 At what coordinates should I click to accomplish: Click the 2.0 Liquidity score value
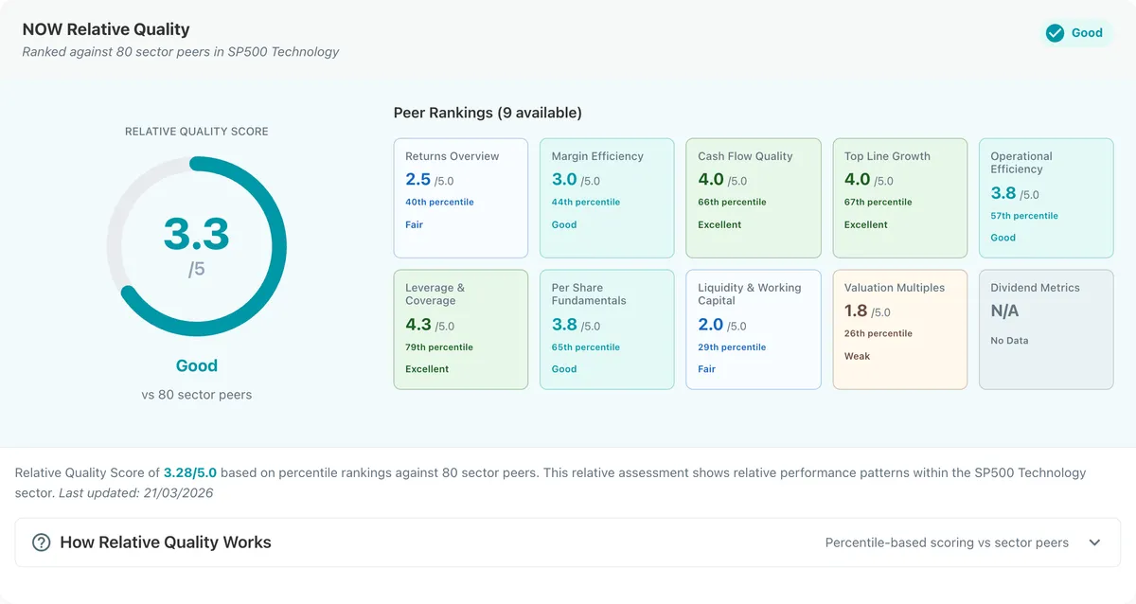pos(711,325)
